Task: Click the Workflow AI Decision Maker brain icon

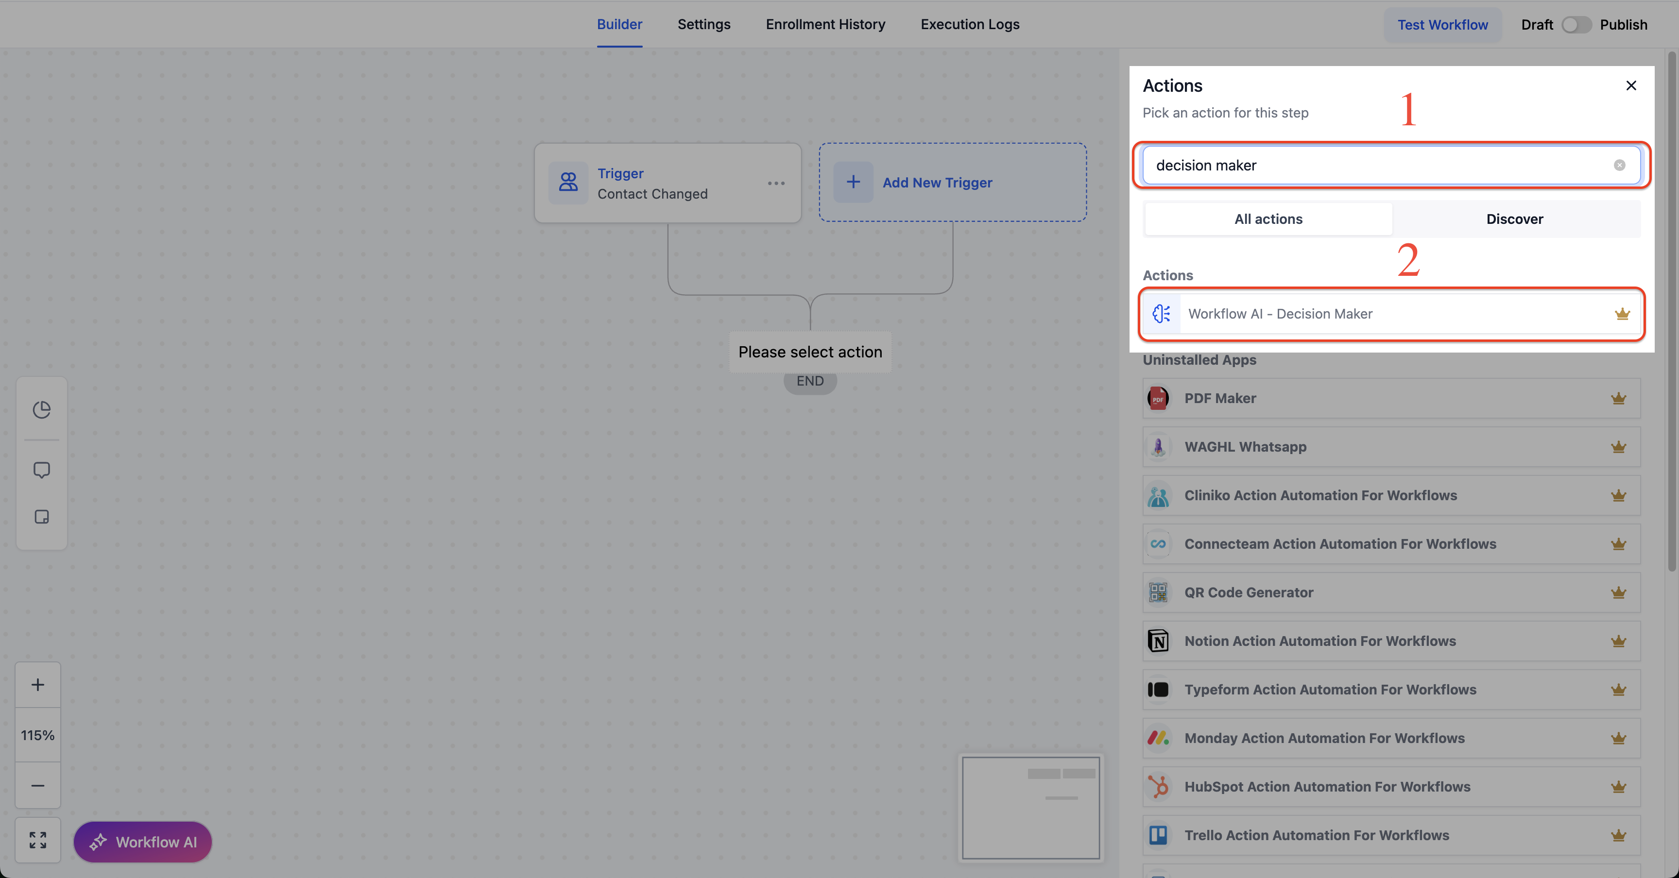Action: click(x=1161, y=314)
